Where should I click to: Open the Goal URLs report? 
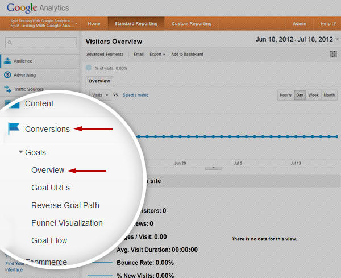(51, 188)
